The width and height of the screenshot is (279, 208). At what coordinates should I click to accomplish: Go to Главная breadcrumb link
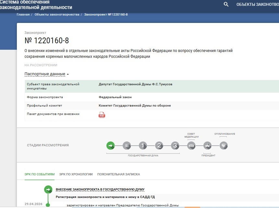click(23, 15)
